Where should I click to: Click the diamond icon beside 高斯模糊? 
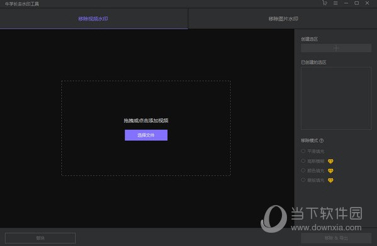pos(330,161)
